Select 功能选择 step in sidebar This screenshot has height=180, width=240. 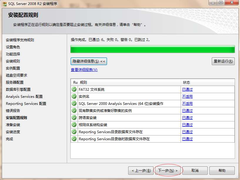click(x=13, y=54)
